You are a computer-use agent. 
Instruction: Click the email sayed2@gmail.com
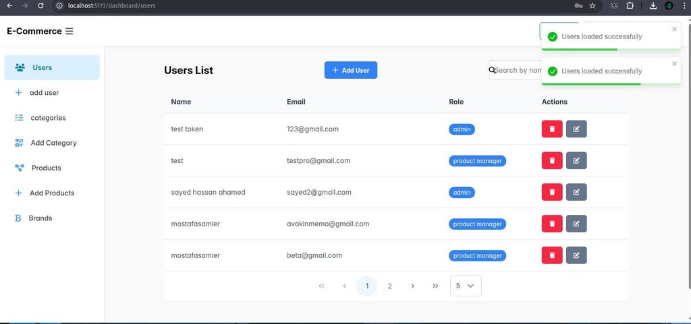pos(319,192)
